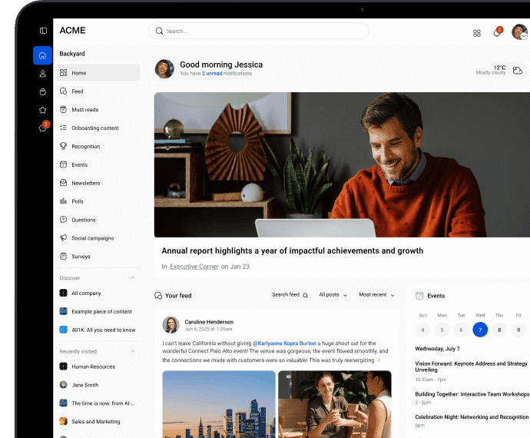Open Jessica's profile avatar in top bar

[x=520, y=32]
